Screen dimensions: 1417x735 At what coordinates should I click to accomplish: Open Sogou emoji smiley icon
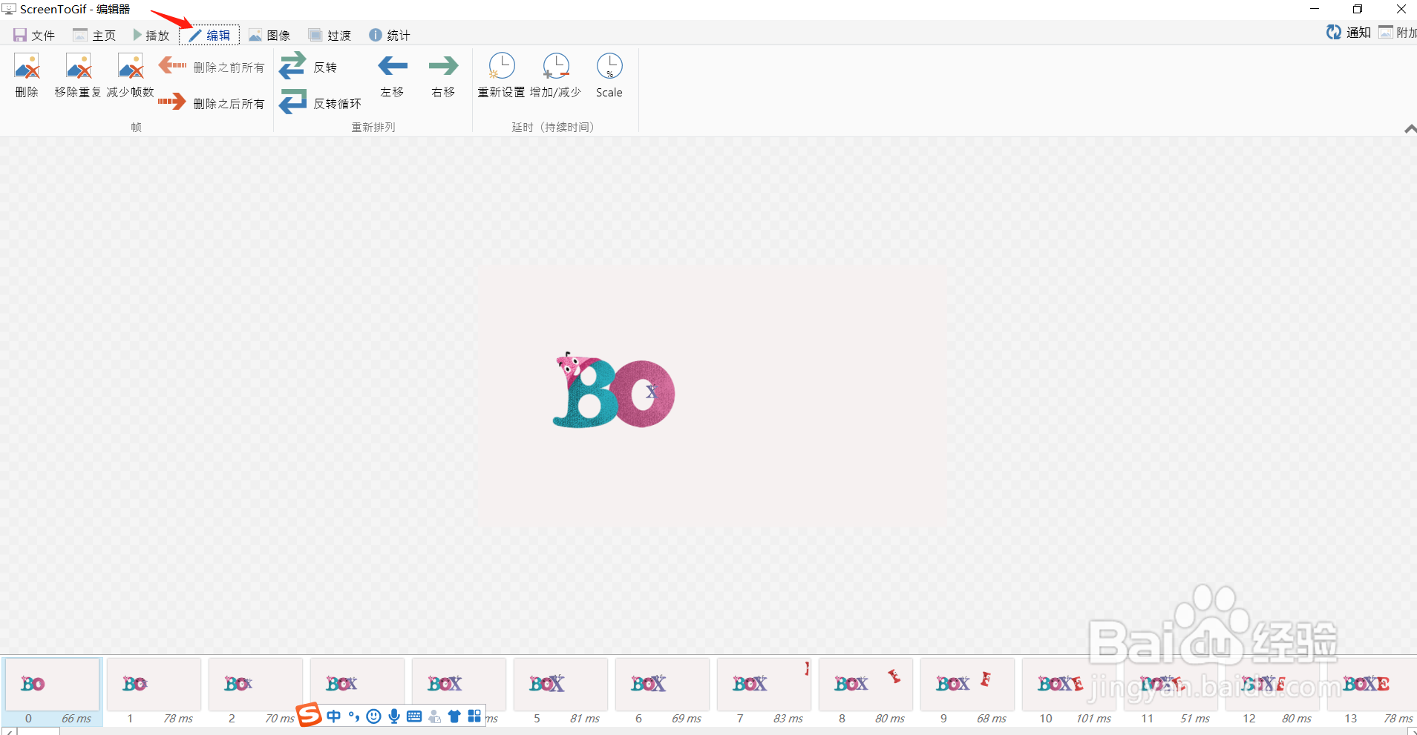coord(374,716)
